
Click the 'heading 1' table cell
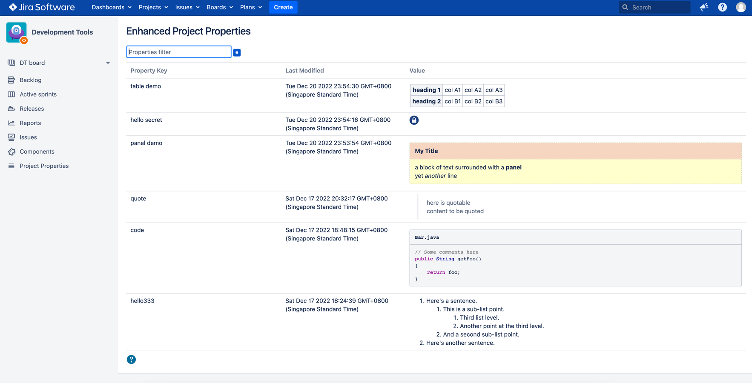pos(426,90)
